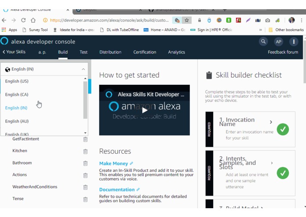
Task: Open the Other bookmarks folder
Action: [x=286, y=30]
